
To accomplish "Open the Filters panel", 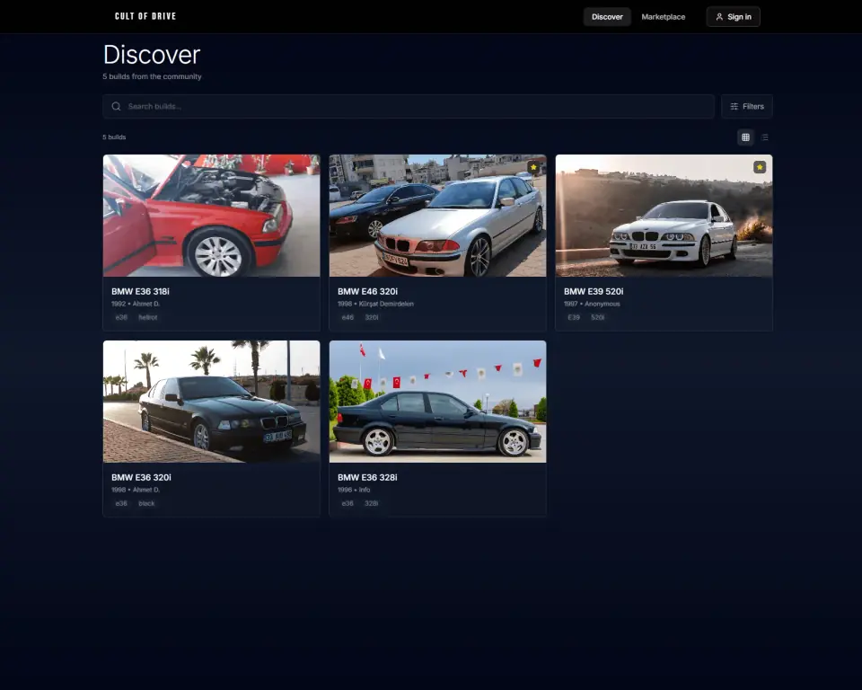I will [x=746, y=106].
